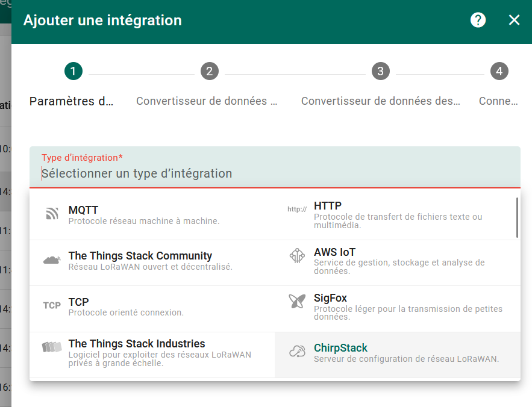532x407 pixels.
Task: Click 'Serveur de configuration de réseau LoRaWAN.' text
Action: click(x=406, y=359)
